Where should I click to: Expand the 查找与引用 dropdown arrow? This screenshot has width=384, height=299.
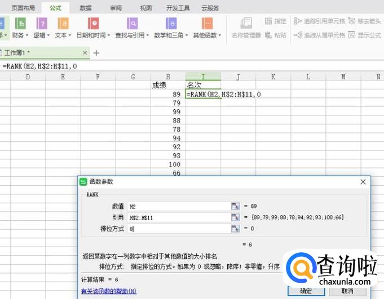(148, 35)
